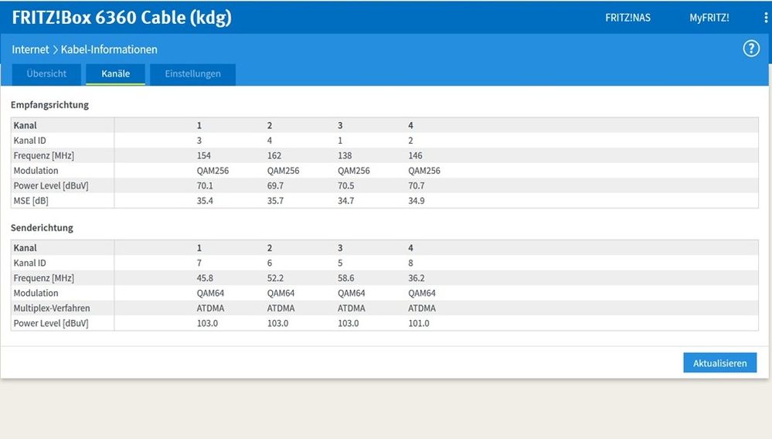Select the Kanäle tab
Image resolution: width=772 pixels, height=439 pixels.
116,74
